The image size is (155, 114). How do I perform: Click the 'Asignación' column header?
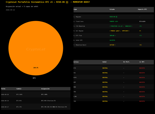(45, 89)
